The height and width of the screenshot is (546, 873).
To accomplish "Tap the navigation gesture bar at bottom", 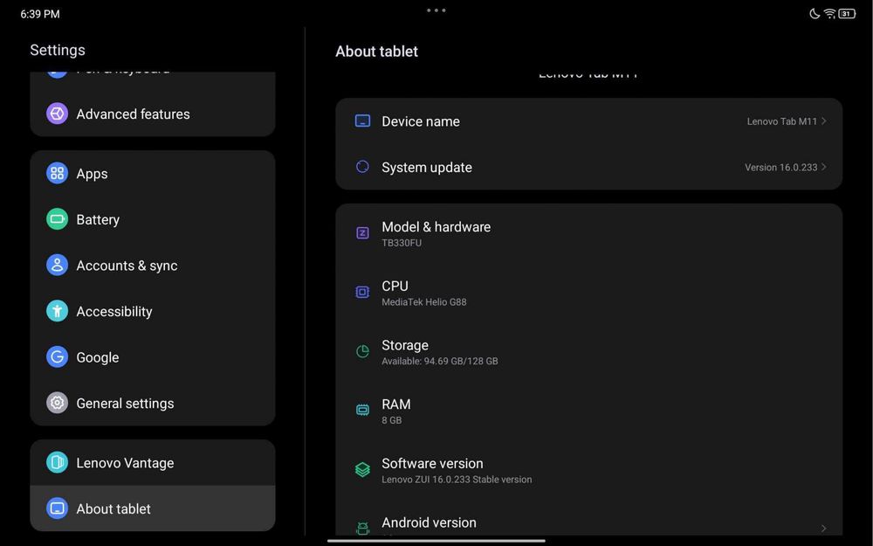I will (x=436, y=541).
